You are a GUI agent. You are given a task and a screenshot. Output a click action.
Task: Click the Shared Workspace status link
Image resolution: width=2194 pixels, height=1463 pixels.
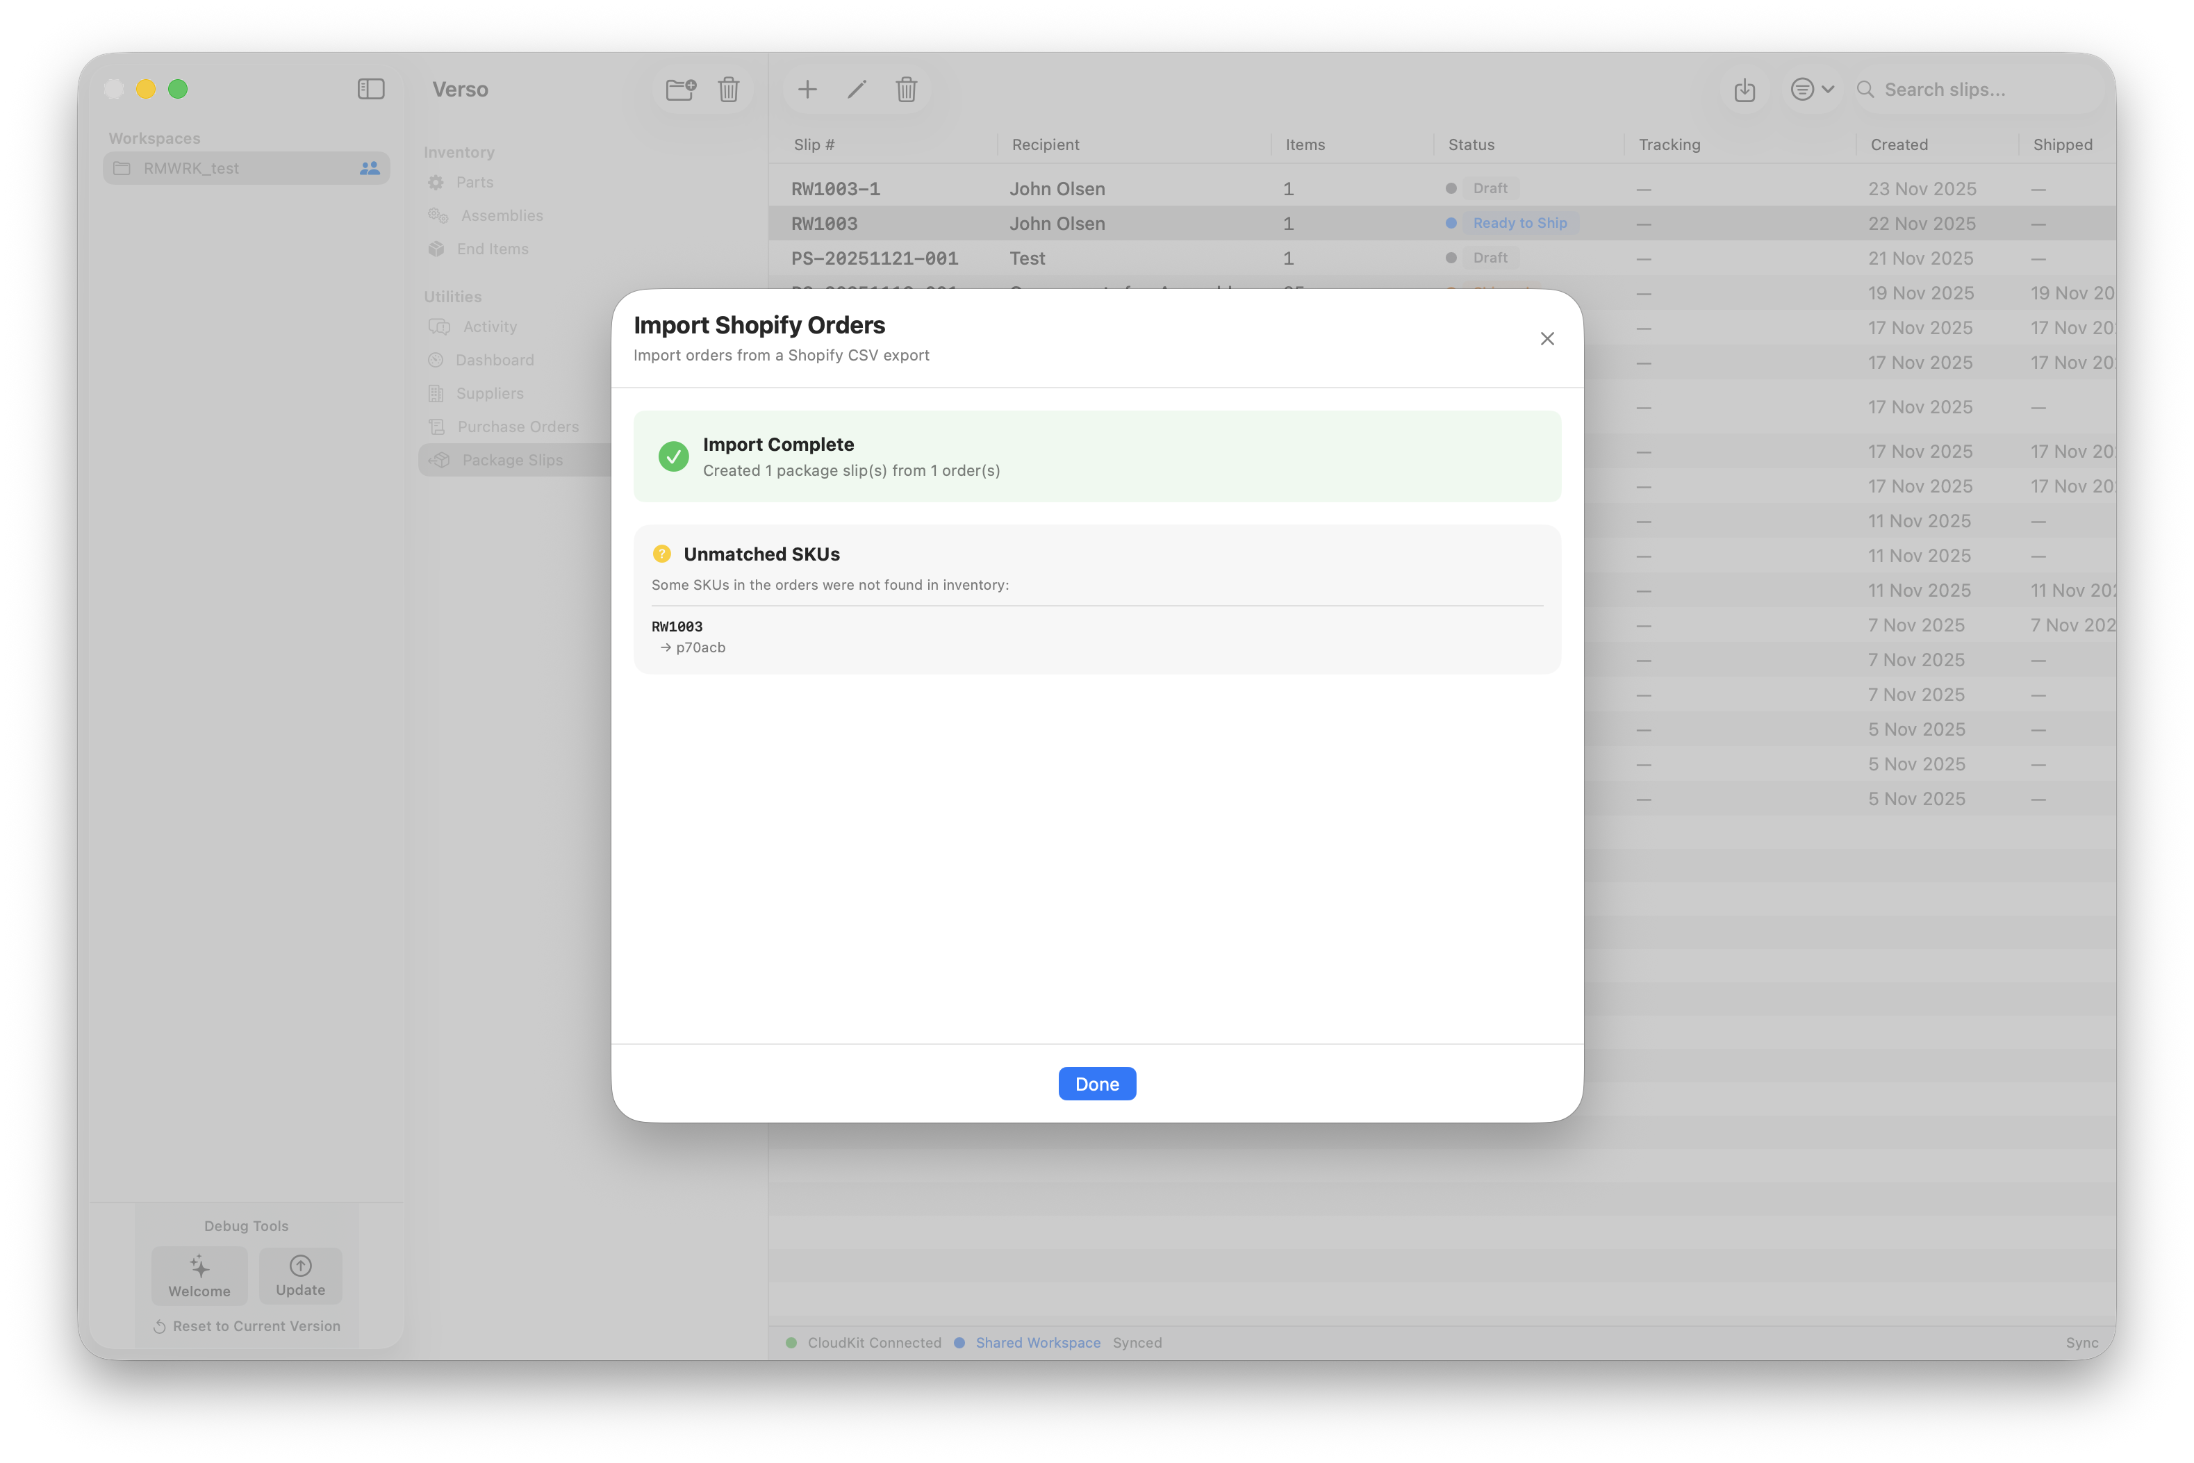[1037, 1343]
